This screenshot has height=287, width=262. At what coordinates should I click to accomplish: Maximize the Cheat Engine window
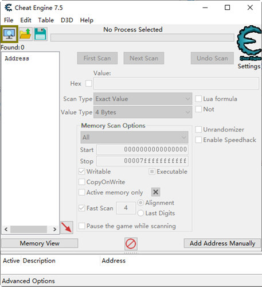(227, 7)
